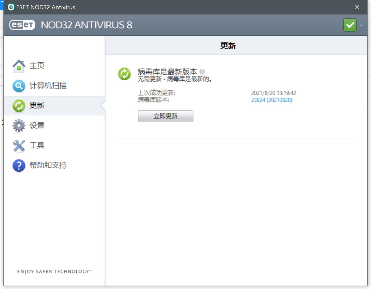
Task: Open virus database version 23824 (20210820) link
Action: 272,100
